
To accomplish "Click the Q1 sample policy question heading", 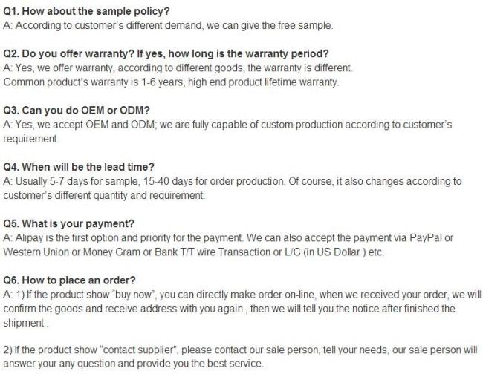I will pos(86,11).
